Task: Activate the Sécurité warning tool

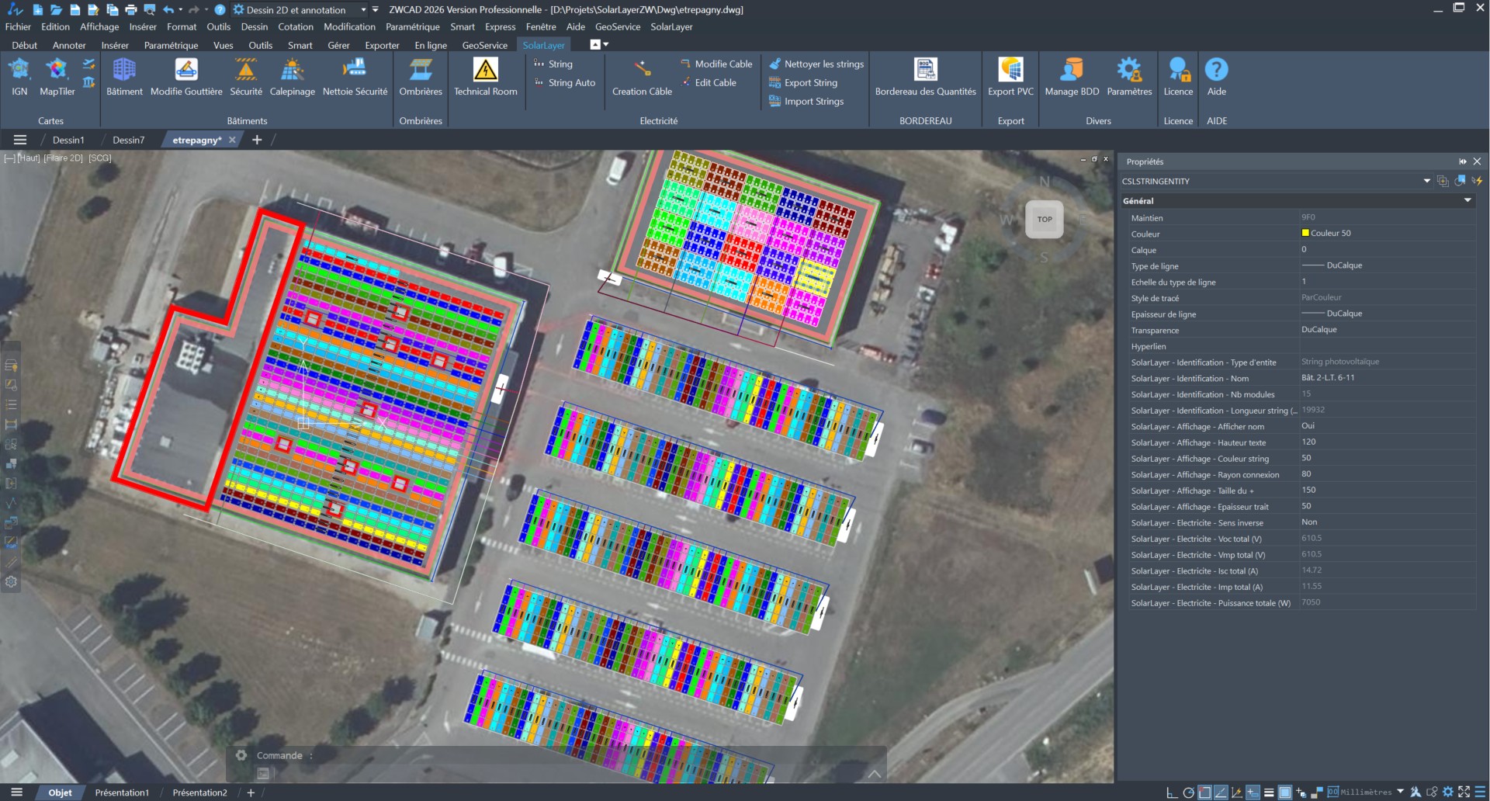Action: [x=246, y=77]
